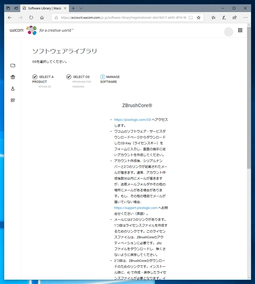
Task: Open a new tab with plus
Action: click(x=73, y=9)
